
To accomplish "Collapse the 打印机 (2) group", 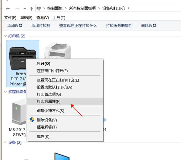I will (5, 36).
